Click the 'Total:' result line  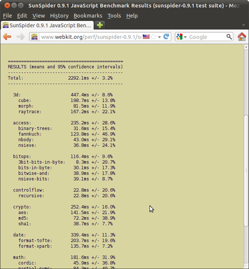[x=60, y=78]
